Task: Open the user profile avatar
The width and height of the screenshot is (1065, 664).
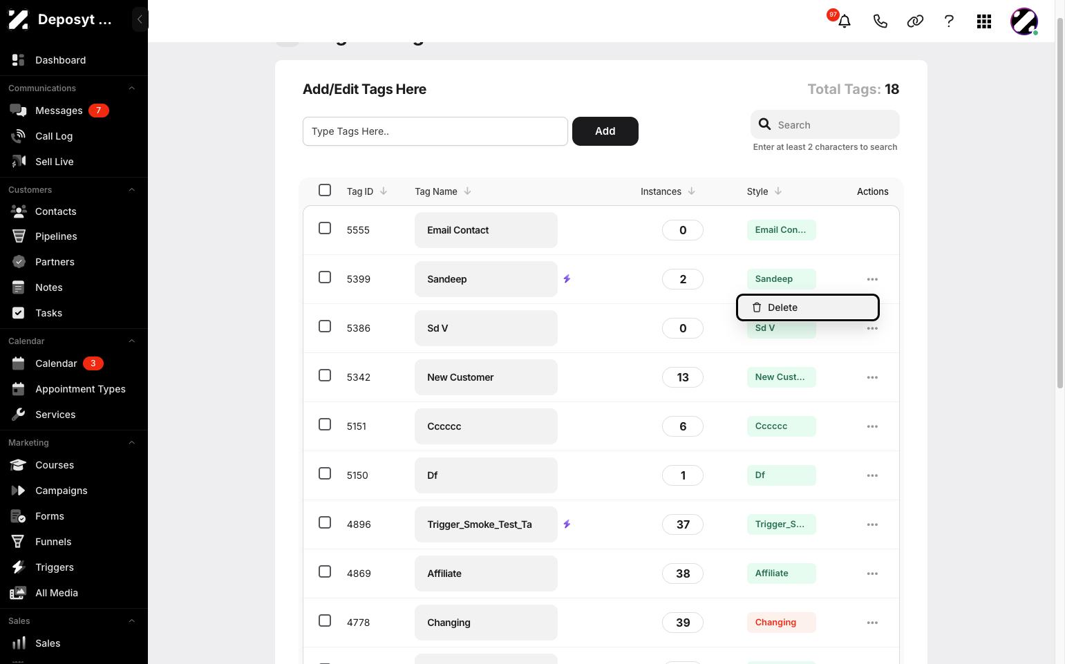Action: 1024,21
